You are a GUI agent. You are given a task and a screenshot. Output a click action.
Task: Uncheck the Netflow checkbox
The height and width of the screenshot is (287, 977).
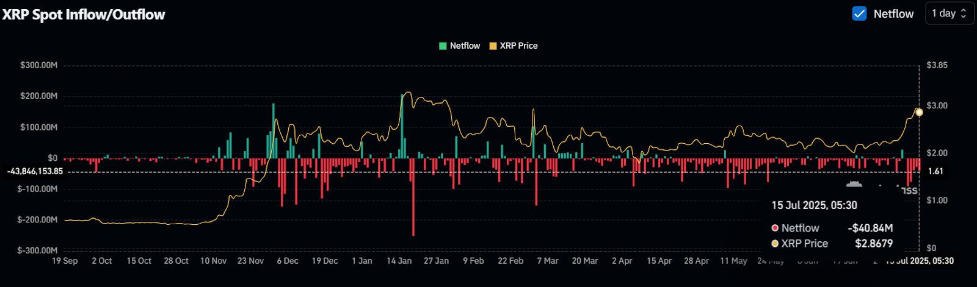coord(859,13)
